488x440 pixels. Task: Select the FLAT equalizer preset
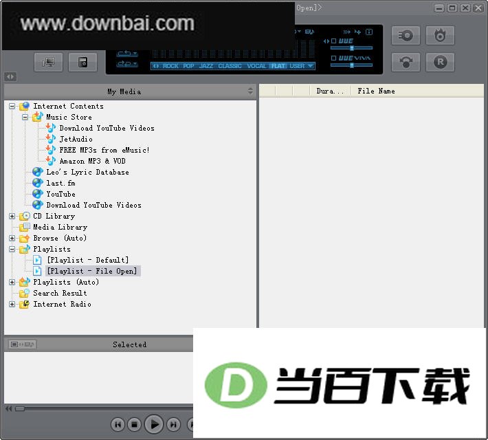pos(278,66)
